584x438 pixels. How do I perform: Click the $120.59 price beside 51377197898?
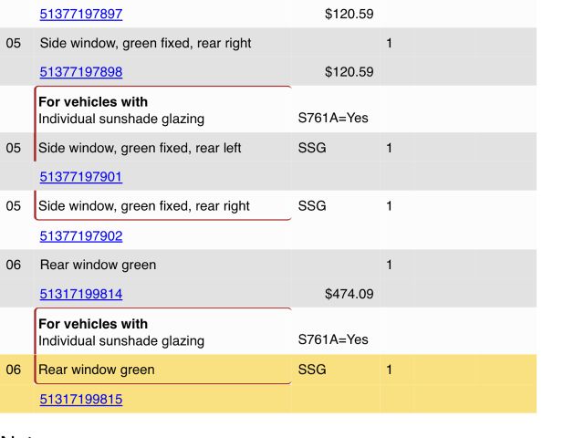pos(349,71)
